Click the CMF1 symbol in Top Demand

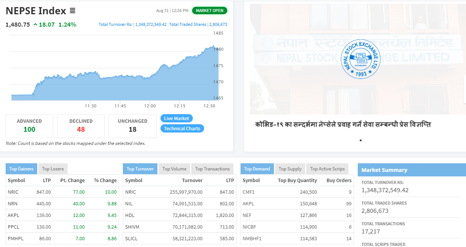point(248,192)
